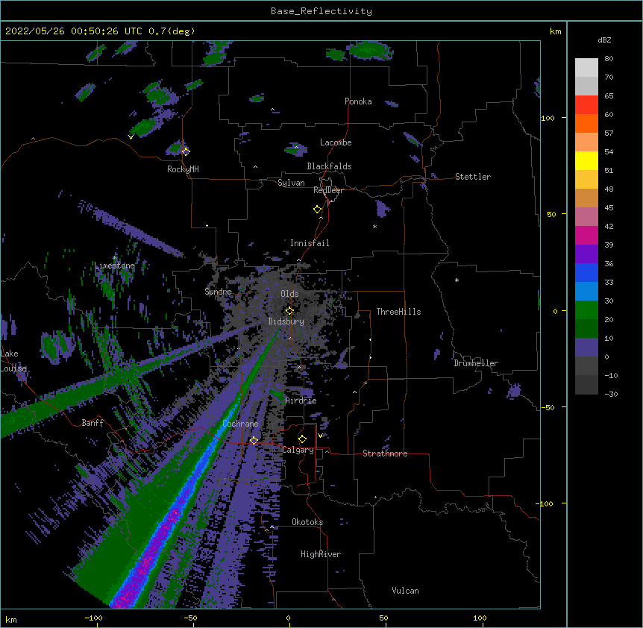Click the white asterisk above Limestone label

(x=114, y=258)
